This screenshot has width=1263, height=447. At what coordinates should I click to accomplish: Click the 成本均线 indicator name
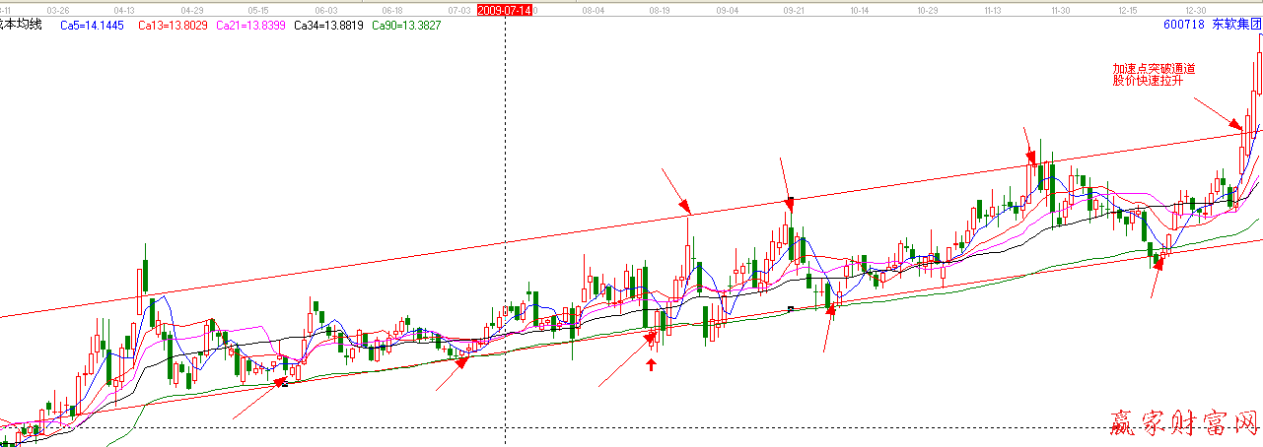coord(24,24)
